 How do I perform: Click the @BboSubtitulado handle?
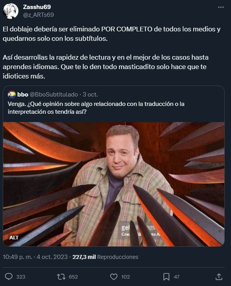click(x=54, y=95)
